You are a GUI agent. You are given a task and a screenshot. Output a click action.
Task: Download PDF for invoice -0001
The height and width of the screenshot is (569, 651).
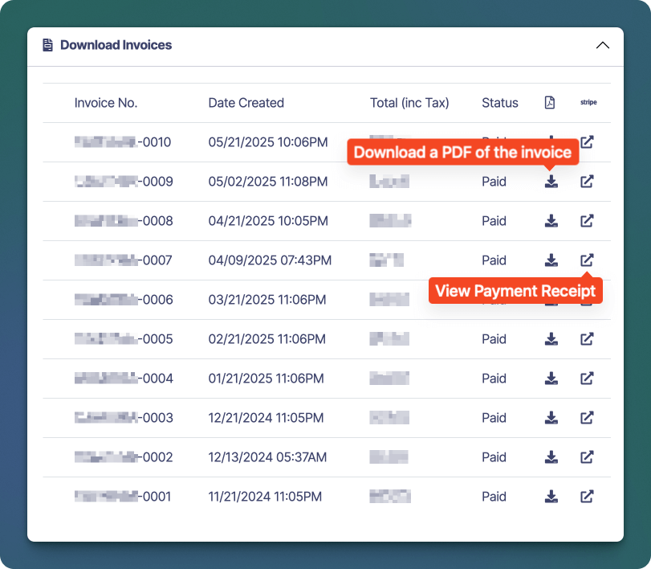tap(551, 497)
